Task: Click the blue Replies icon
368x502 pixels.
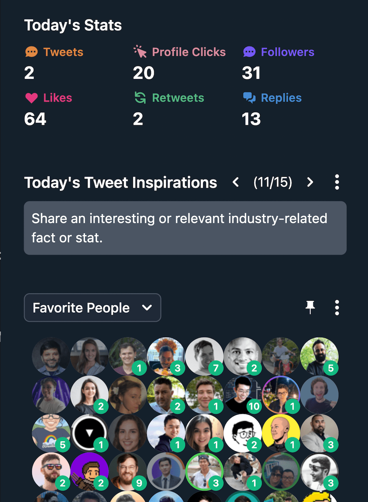Action: 250,98
